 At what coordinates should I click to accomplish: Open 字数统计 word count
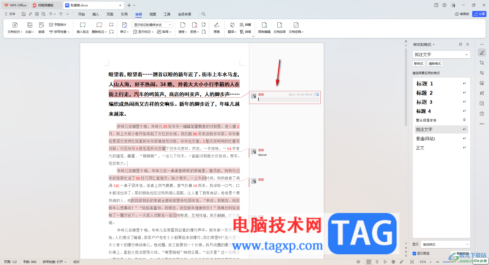pos(58,25)
